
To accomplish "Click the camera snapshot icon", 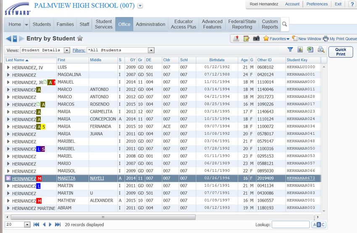I will tap(256, 39).
